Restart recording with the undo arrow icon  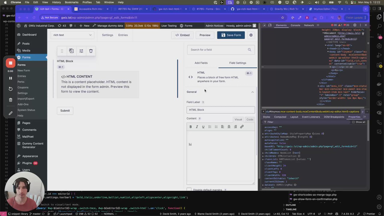tap(10, 89)
